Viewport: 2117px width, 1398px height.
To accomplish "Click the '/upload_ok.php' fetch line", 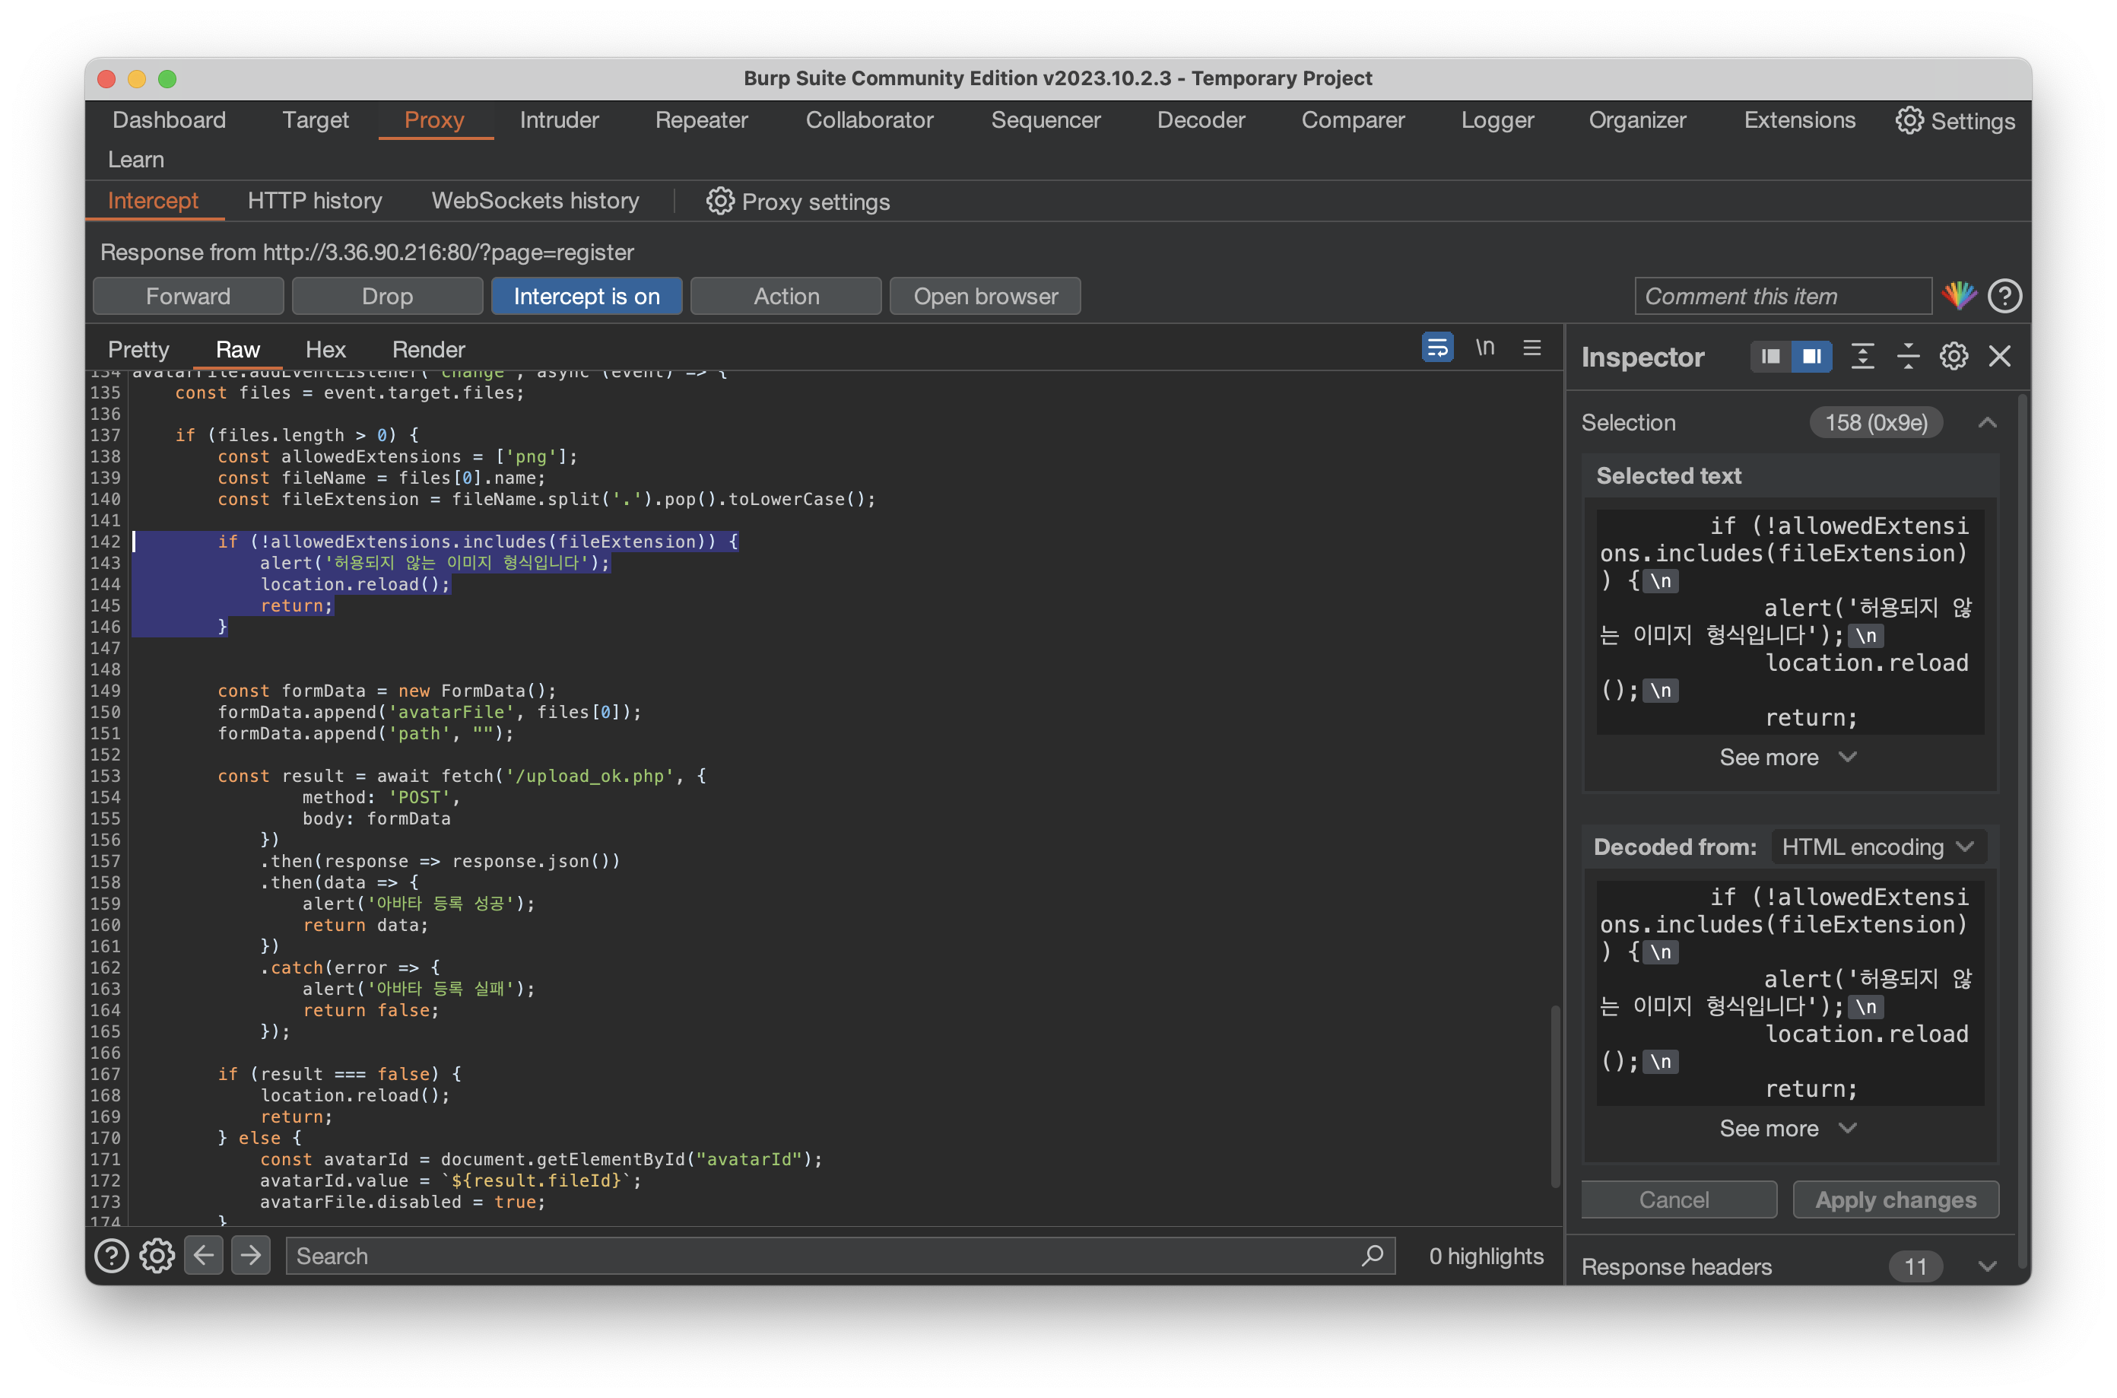I will coord(462,776).
